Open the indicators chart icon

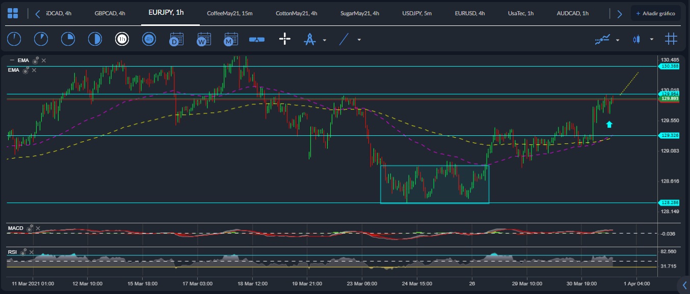pos(603,39)
